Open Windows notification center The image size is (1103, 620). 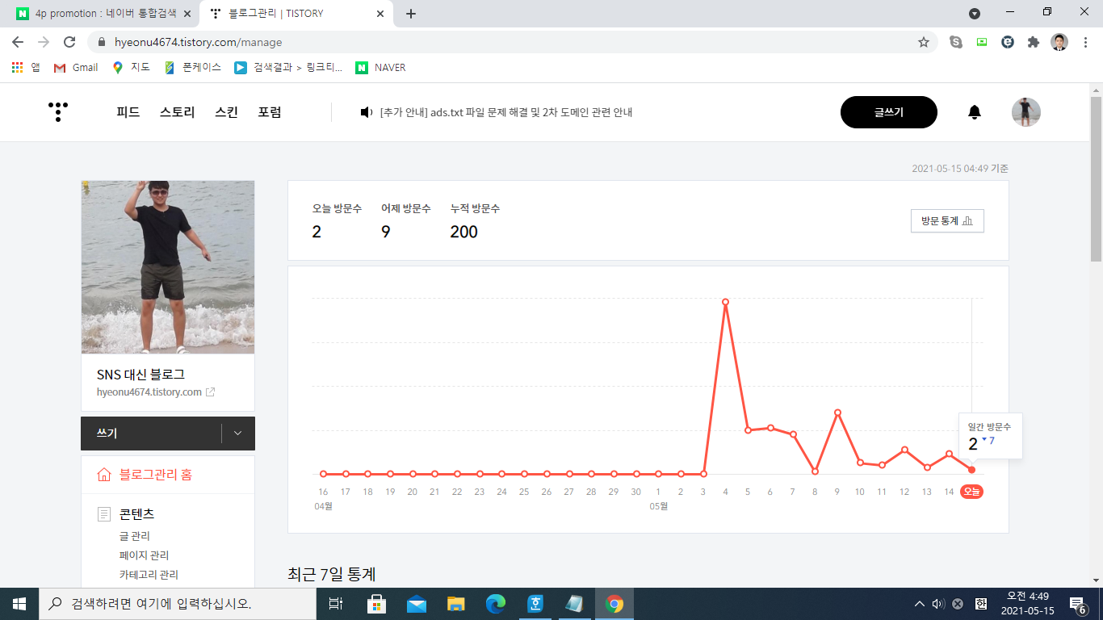(1078, 604)
